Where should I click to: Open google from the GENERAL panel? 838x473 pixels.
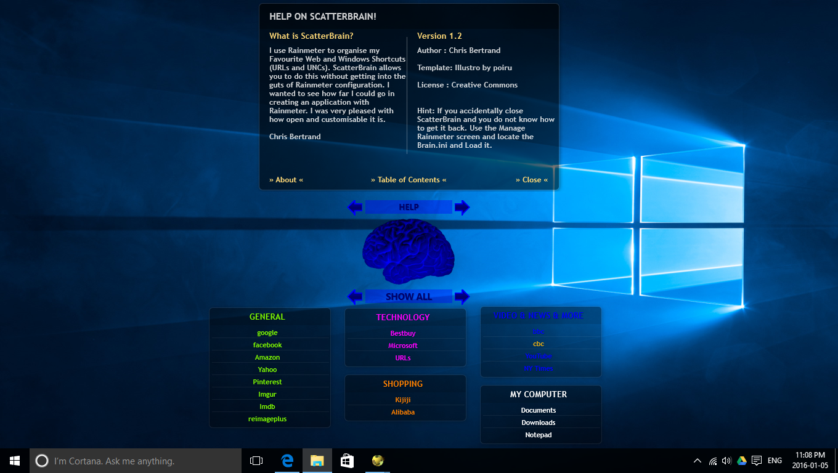(267, 333)
